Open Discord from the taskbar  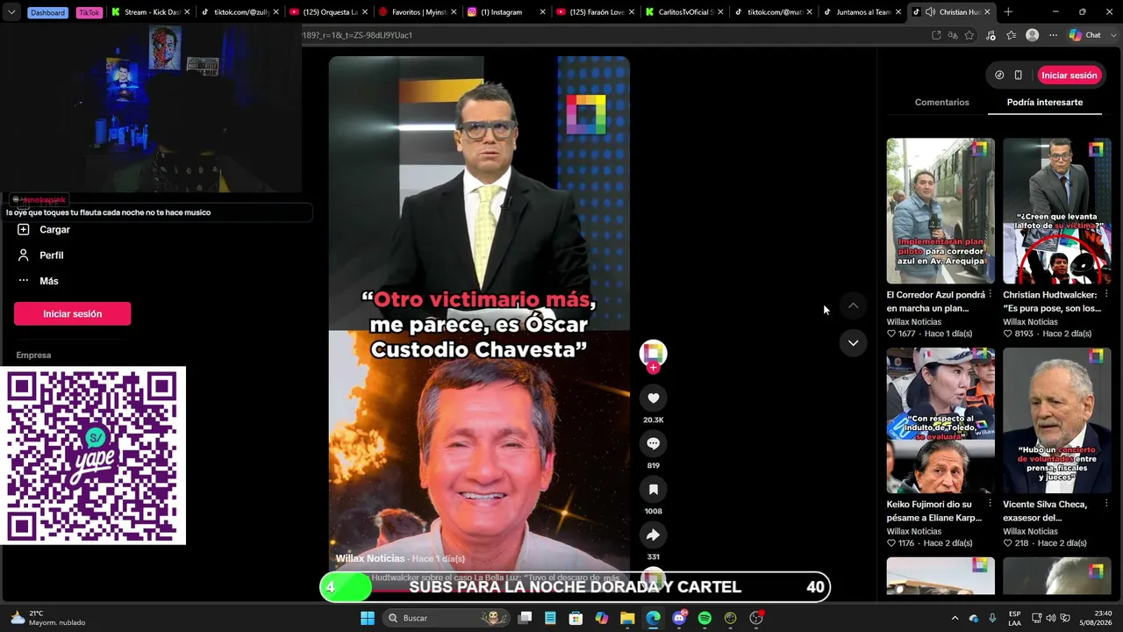[x=679, y=618]
